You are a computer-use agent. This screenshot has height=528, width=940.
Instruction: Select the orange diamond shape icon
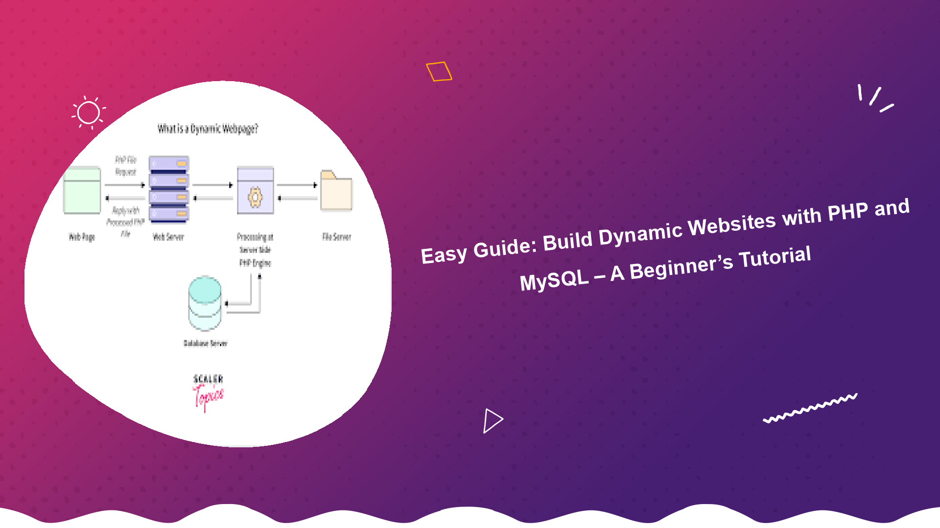[439, 71]
